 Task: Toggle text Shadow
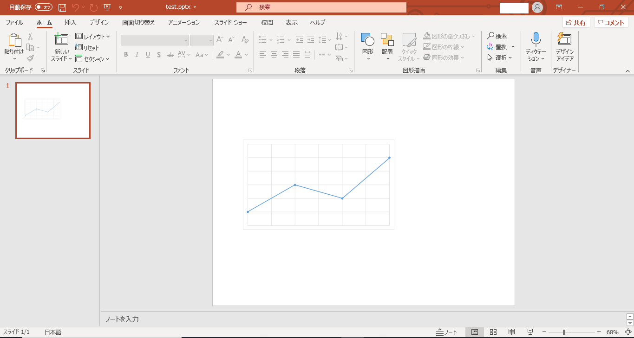click(159, 55)
